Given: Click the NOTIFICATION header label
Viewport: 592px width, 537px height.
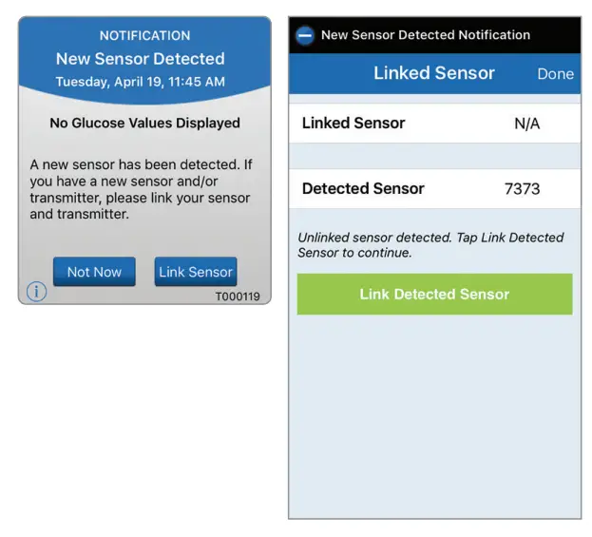Looking at the screenshot, I should click(x=144, y=35).
